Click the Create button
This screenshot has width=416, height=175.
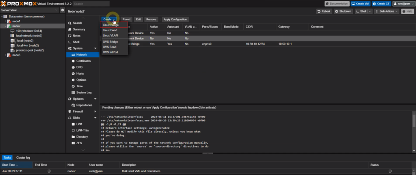tap(109, 19)
